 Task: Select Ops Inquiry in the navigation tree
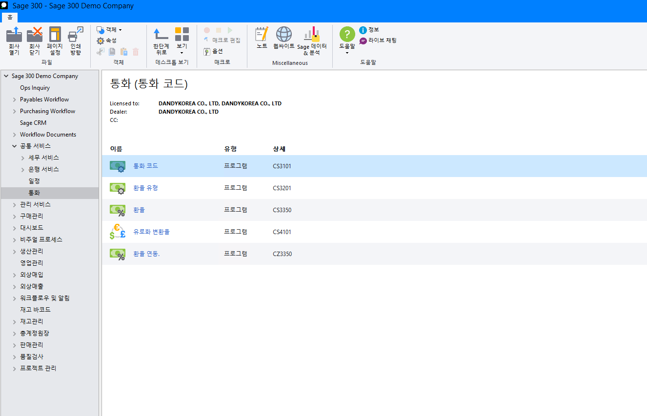tap(35, 88)
